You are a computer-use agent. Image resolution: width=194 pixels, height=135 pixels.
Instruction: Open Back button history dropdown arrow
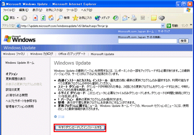coord(18,18)
